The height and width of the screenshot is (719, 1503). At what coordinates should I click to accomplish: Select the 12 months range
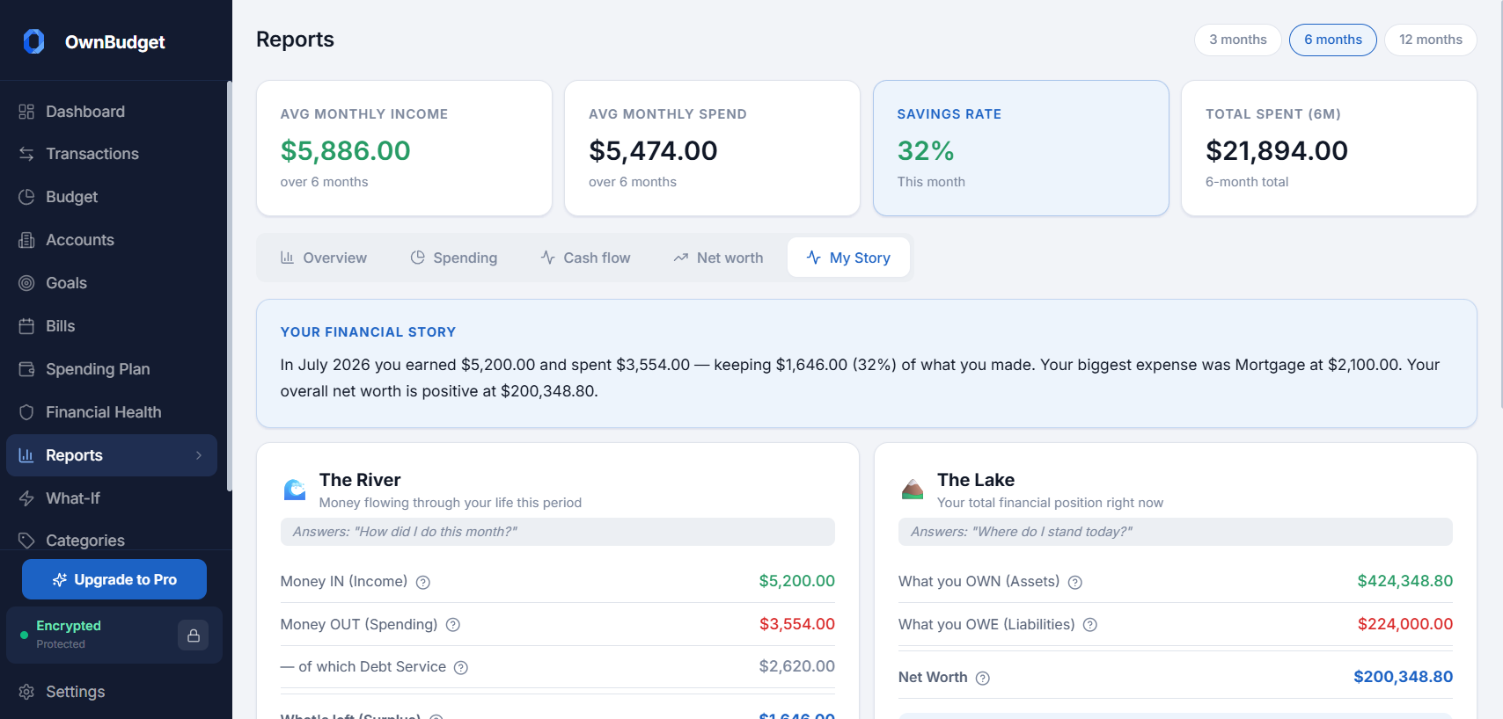(x=1430, y=40)
